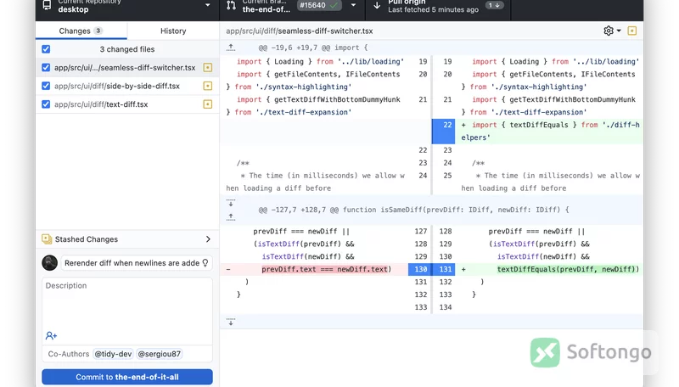Switch to the History tab
The width and height of the screenshot is (679, 387).
[x=173, y=31]
